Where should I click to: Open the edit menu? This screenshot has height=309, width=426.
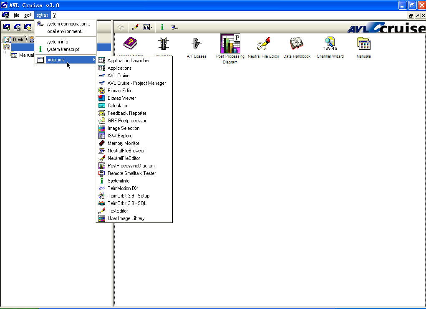tap(28, 15)
